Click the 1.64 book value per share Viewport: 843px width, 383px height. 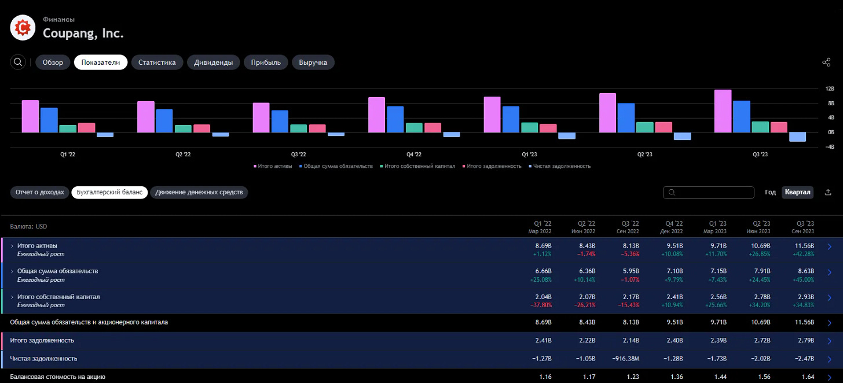point(808,377)
